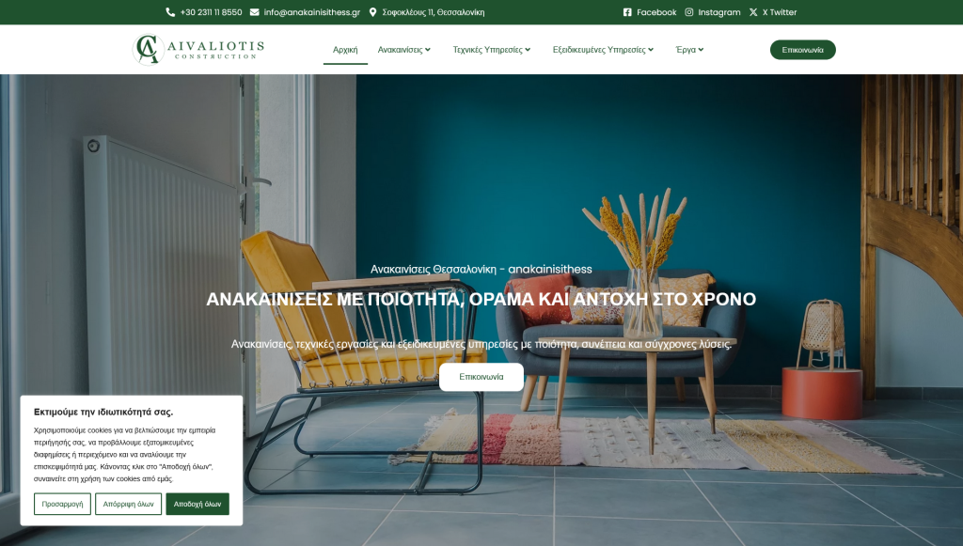963x546 pixels.
Task: Click the envelope email icon
Action: pos(254,12)
